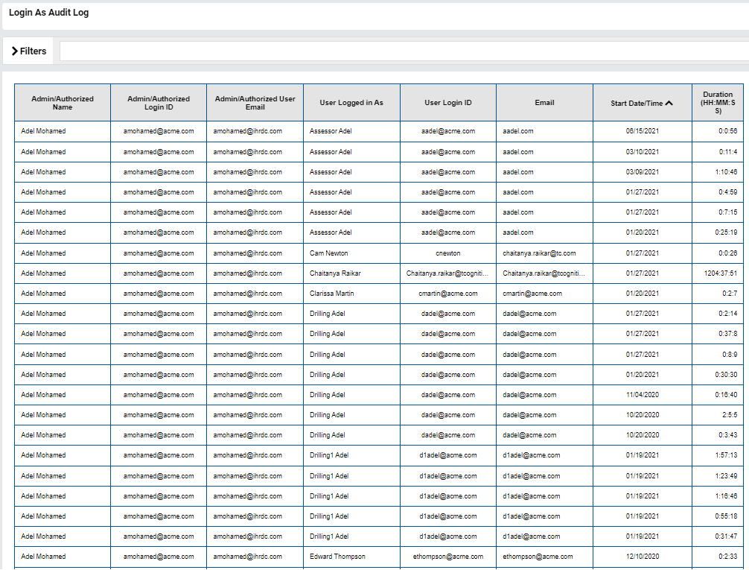Select the cnewton login ID cell
749x570 pixels.
point(448,253)
